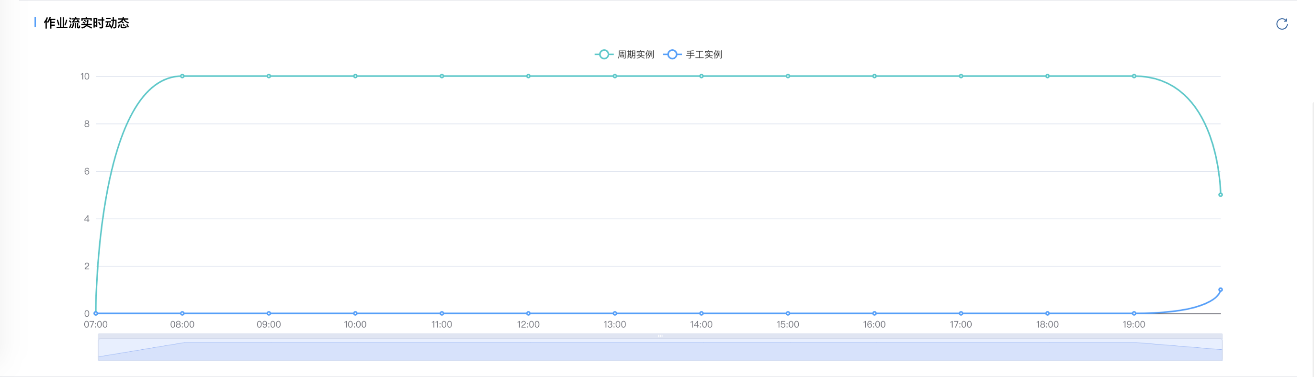Click the 周期实例 data point at 16:00

pyautogui.click(x=874, y=77)
